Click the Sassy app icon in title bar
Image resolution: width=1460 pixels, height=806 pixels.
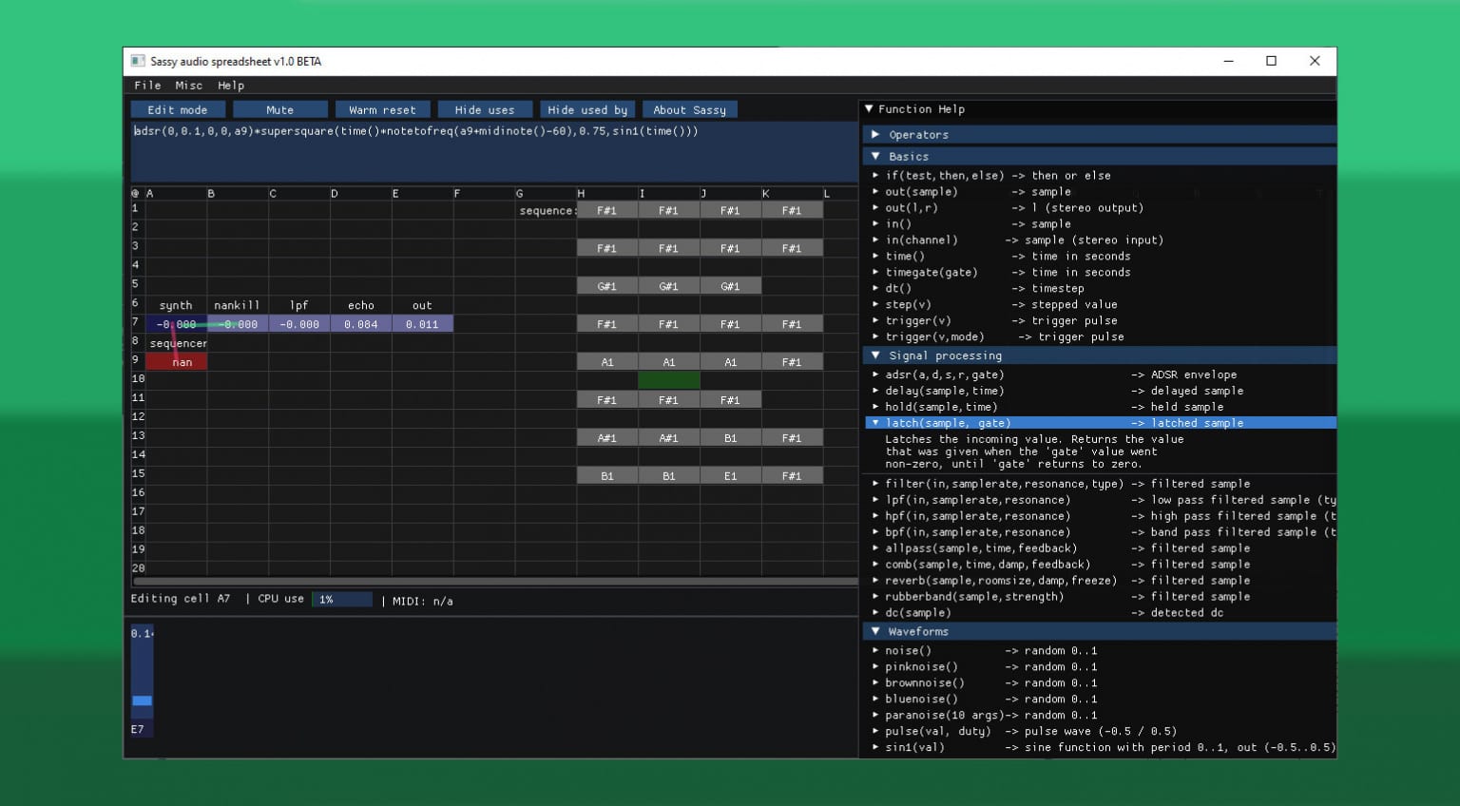[138, 61]
